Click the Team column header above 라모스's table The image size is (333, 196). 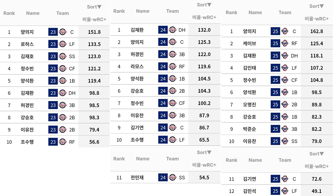pyautogui.click(x=172, y=11)
